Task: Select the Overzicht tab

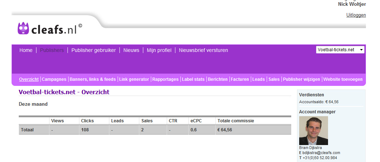Action: [29, 79]
